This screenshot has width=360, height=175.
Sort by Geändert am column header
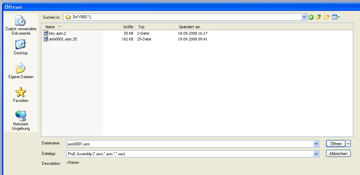(x=196, y=27)
